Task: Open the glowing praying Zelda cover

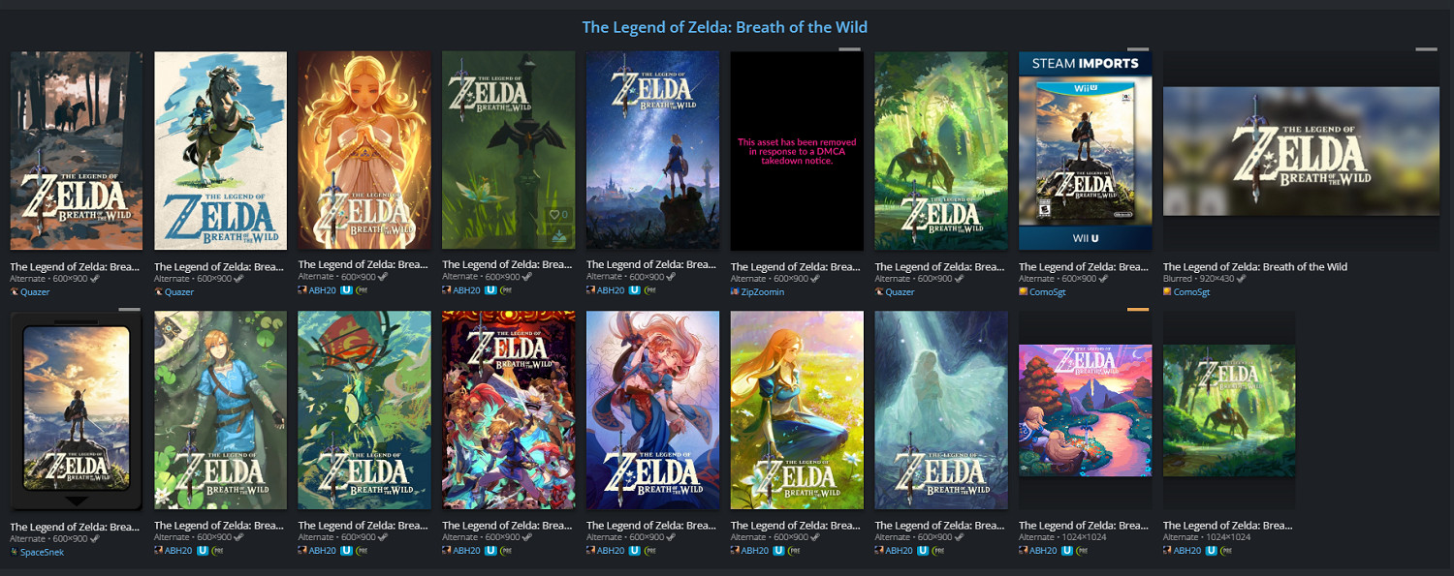Action: [x=364, y=151]
